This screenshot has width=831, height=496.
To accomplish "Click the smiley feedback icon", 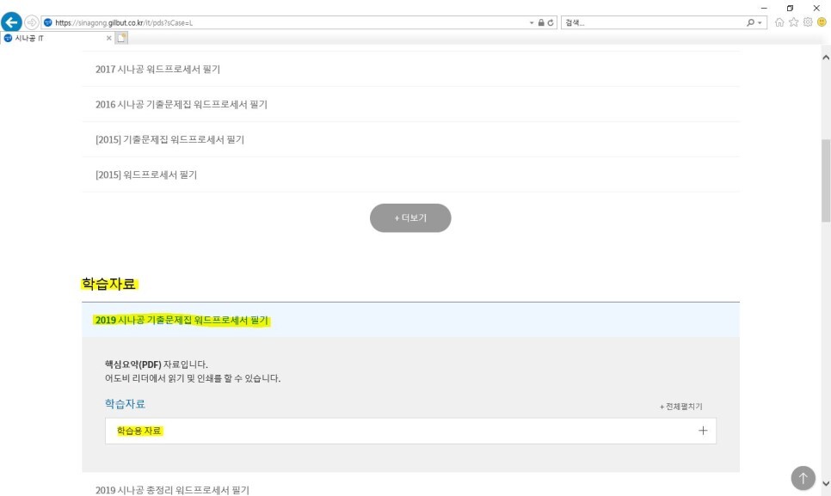I will click(x=822, y=22).
